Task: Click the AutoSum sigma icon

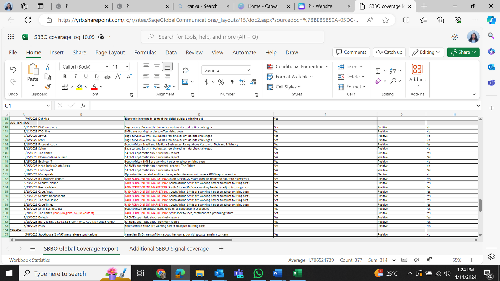Action: pyautogui.click(x=378, y=71)
